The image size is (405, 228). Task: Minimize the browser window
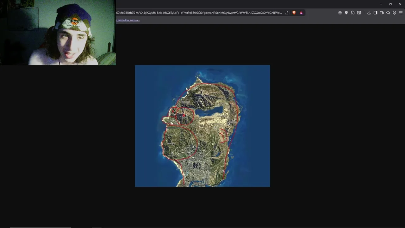[381, 4]
